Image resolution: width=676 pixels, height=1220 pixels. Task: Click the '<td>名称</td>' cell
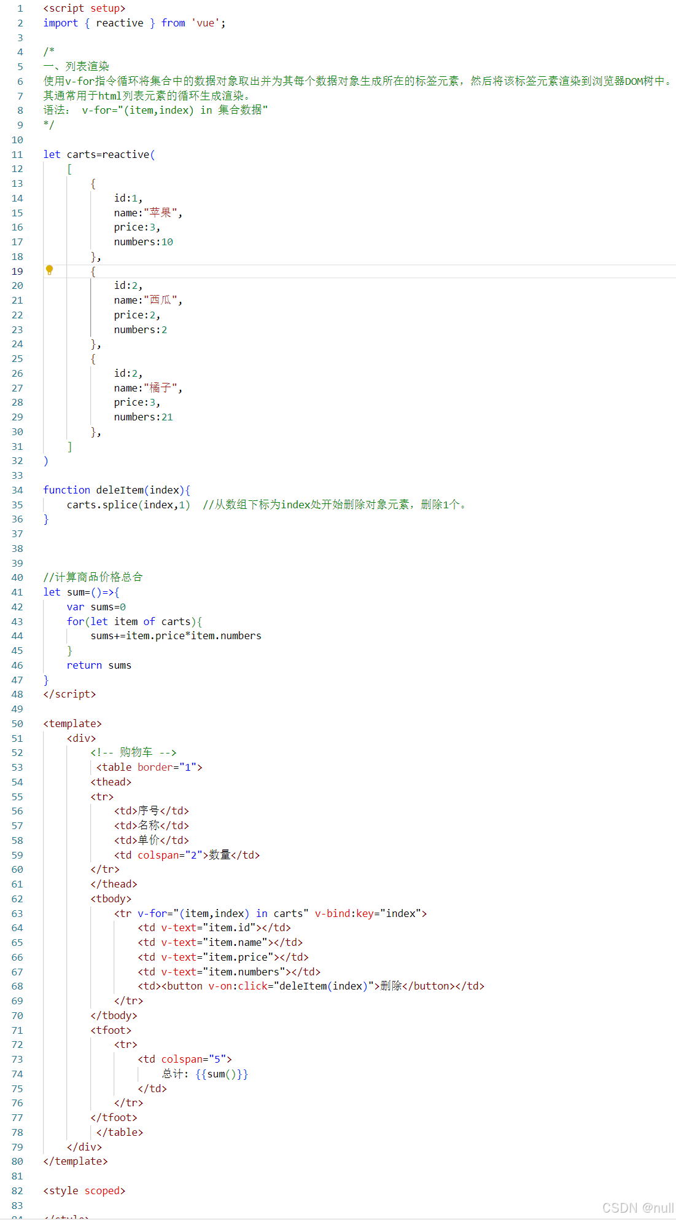tap(152, 825)
